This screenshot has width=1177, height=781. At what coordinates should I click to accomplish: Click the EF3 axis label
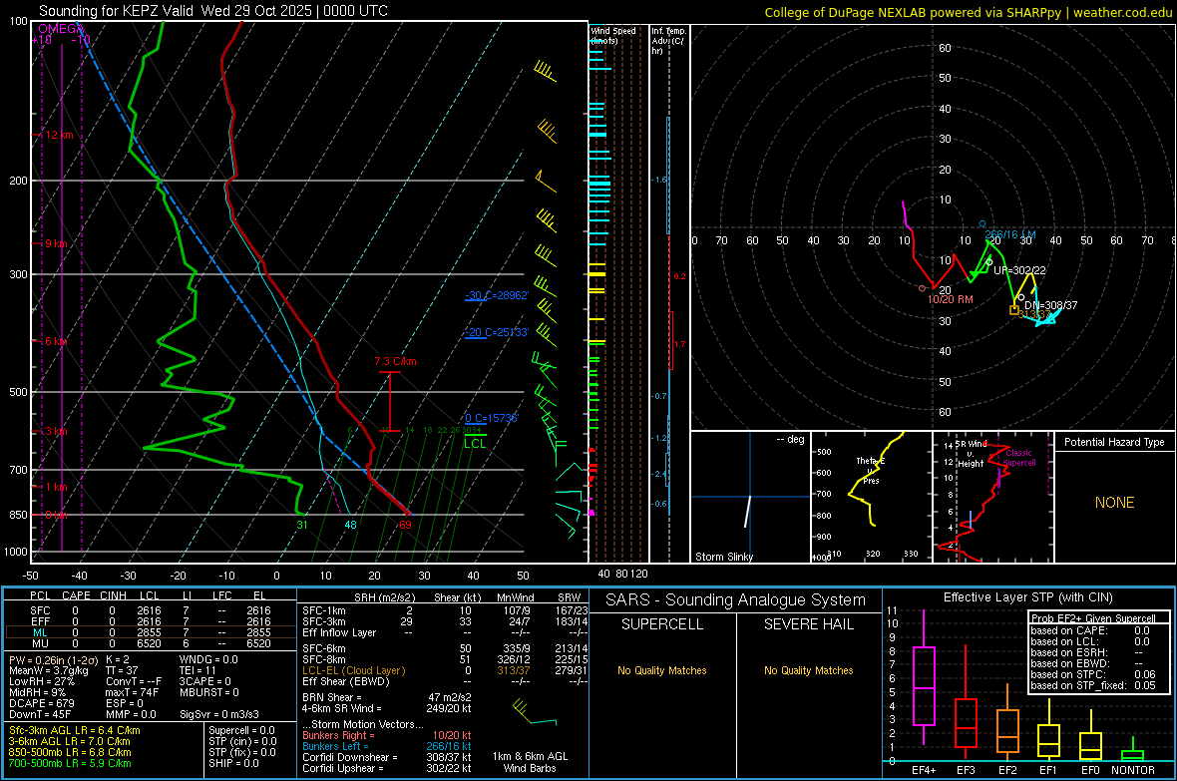tap(966, 770)
